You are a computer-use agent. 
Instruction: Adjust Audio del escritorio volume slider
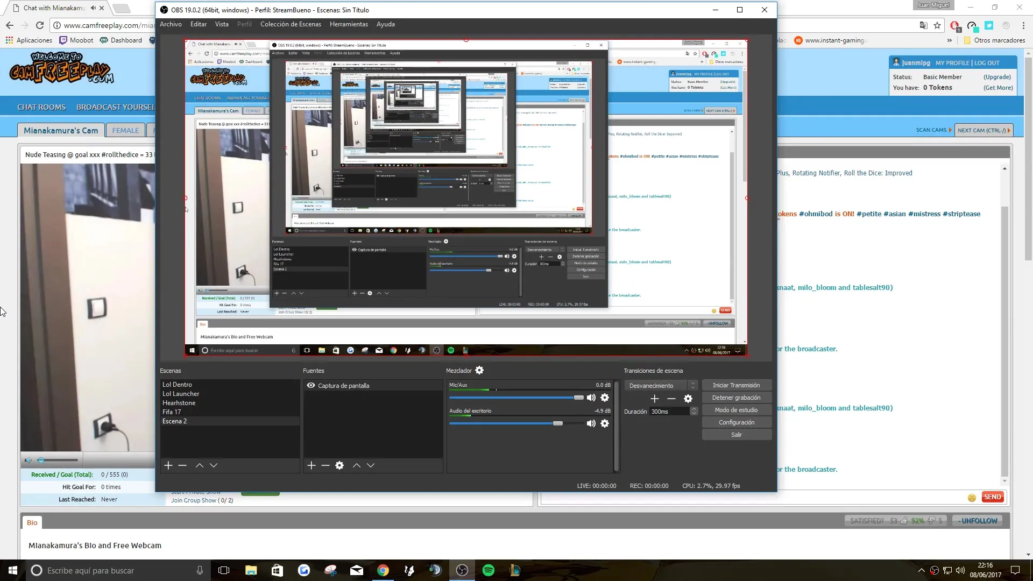click(x=558, y=423)
